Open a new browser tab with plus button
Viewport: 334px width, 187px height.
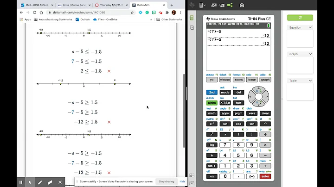click(x=172, y=5)
